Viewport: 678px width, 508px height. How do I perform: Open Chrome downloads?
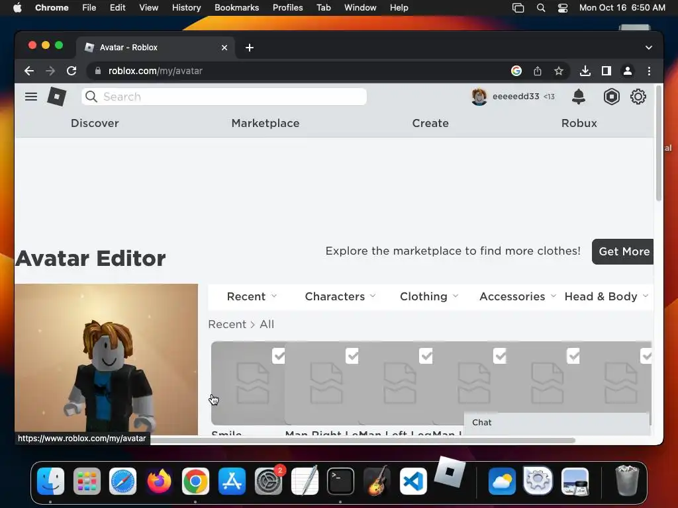[x=585, y=71]
